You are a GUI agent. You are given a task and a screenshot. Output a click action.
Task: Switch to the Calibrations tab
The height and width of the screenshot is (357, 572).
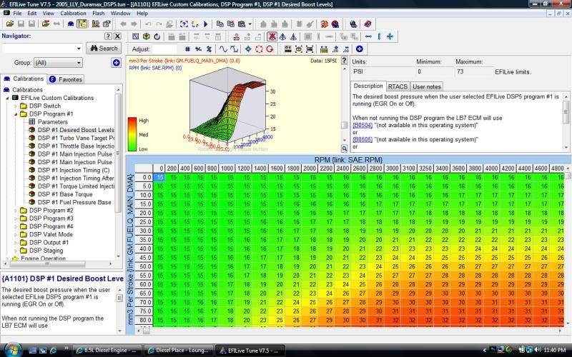coord(24,79)
